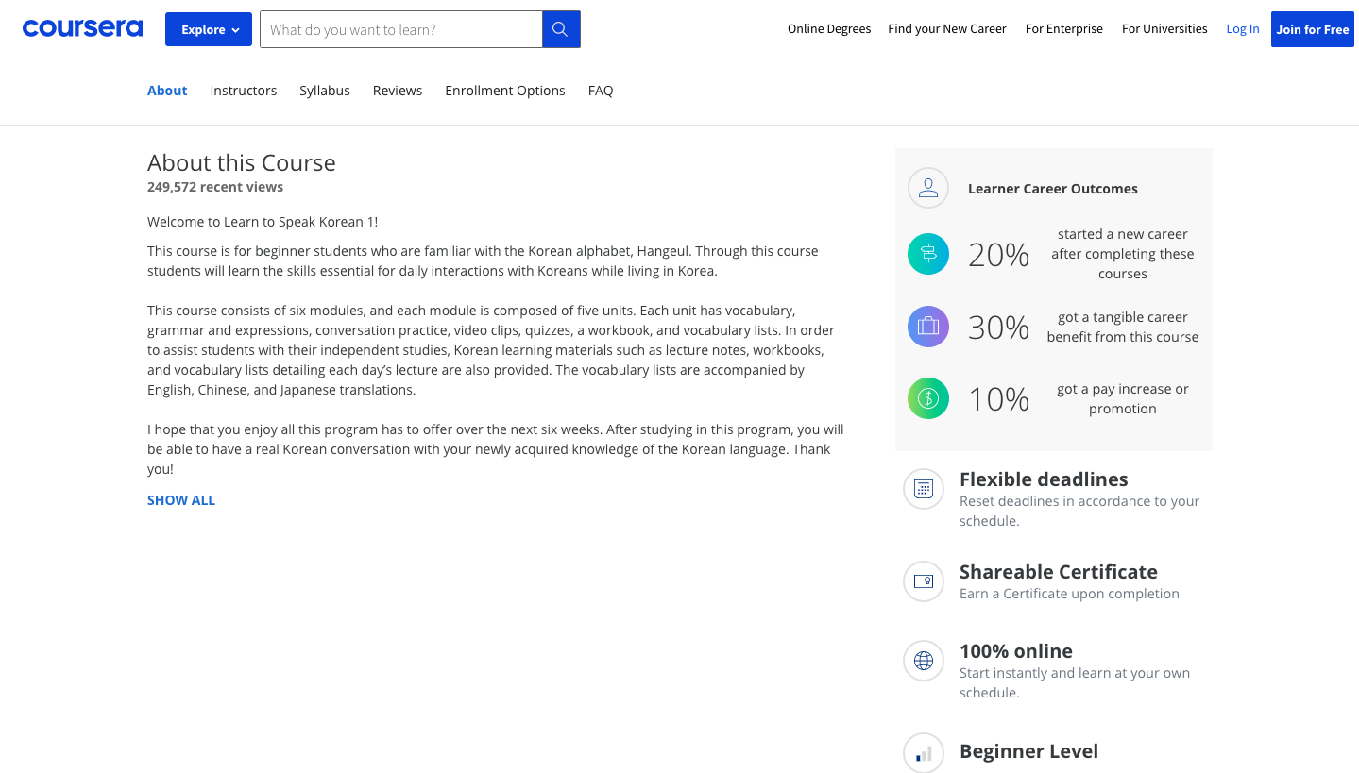Click the 100% online globe icon

pos(924,661)
